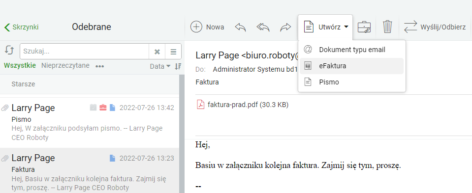Clear search with the X icon
The image size is (472, 193).
coord(157,52)
